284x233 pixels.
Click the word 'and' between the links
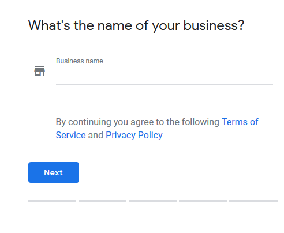[x=96, y=135]
